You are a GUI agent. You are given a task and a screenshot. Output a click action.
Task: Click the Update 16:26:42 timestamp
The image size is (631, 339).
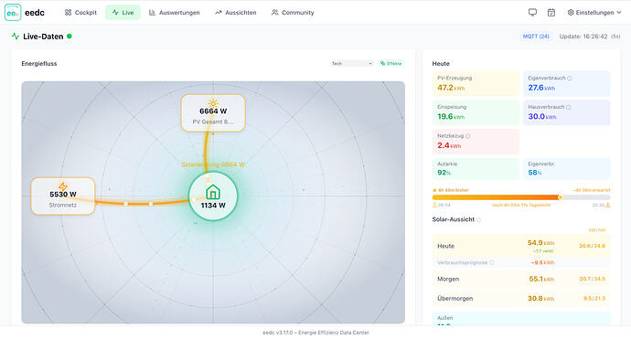click(583, 37)
